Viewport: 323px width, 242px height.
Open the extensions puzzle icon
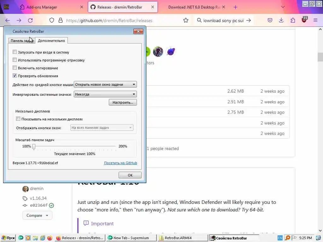pos(293,20)
